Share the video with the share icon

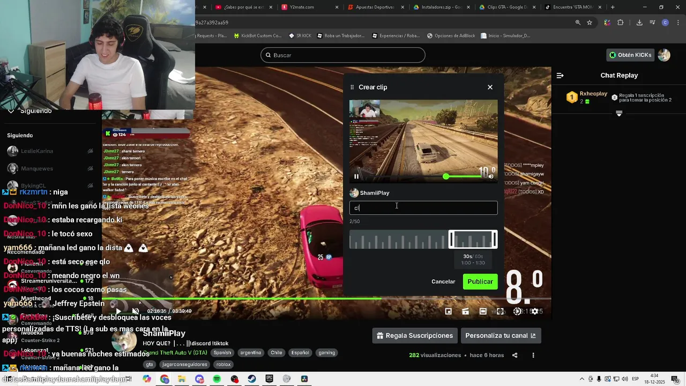pyautogui.click(x=514, y=355)
